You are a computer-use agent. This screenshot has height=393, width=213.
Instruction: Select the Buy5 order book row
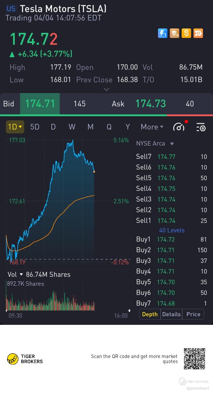[172, 282]
